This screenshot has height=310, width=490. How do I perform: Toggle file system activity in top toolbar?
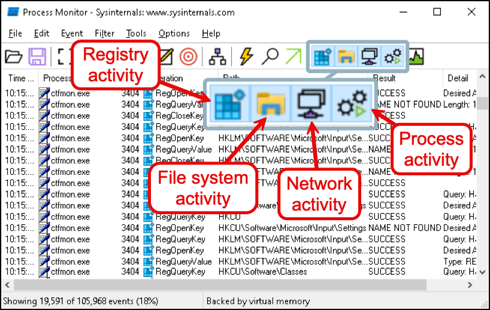(346, 56)
